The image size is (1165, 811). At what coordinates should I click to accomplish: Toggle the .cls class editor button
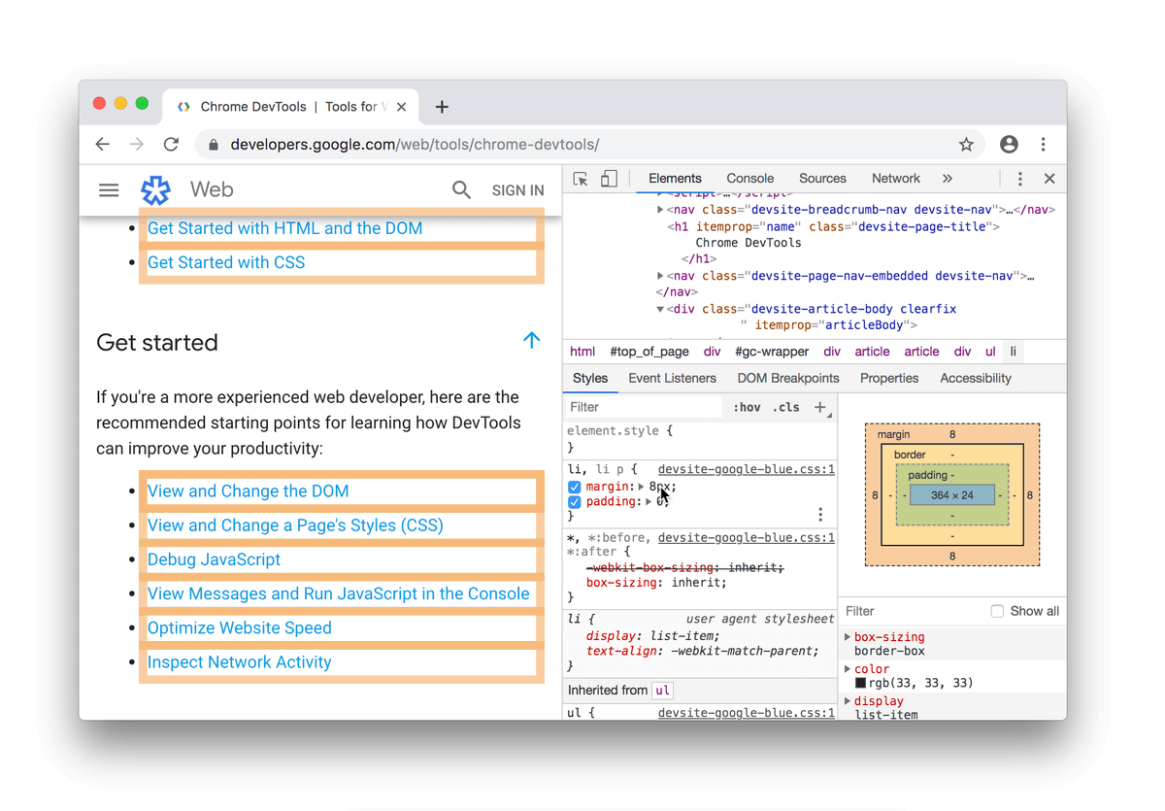pos(786,407)
